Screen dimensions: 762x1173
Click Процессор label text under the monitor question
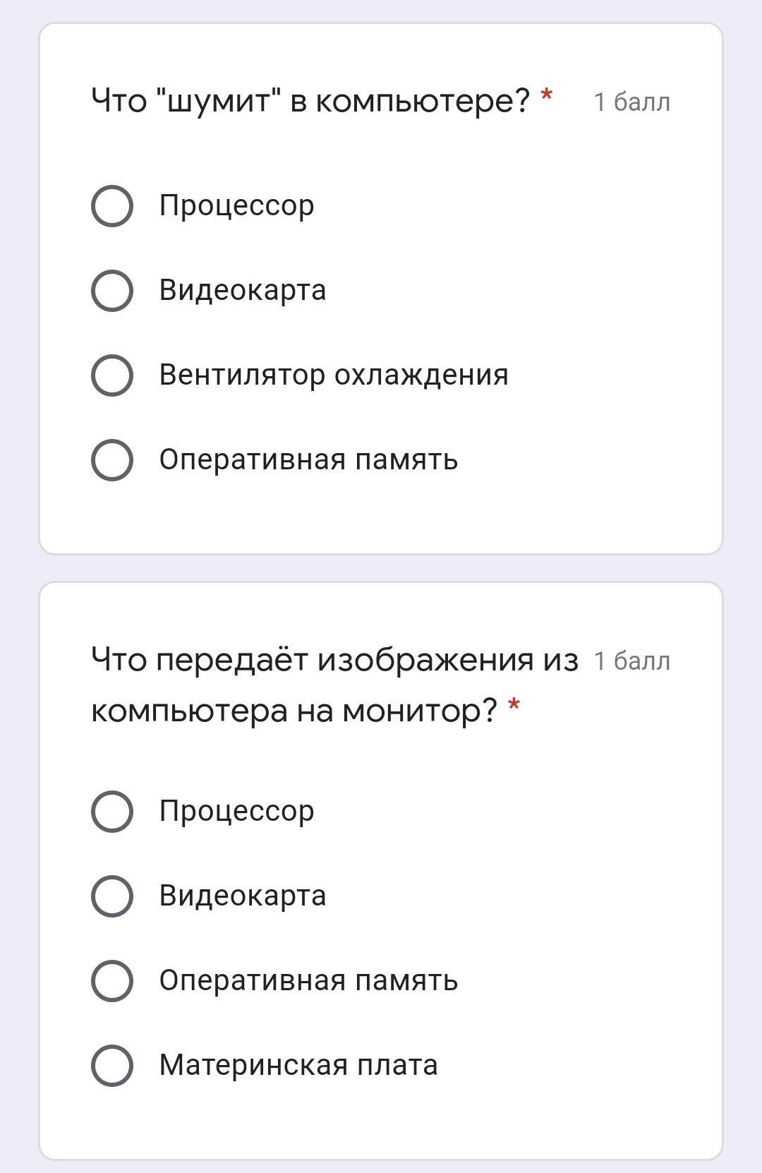click(x=236, y=811)
